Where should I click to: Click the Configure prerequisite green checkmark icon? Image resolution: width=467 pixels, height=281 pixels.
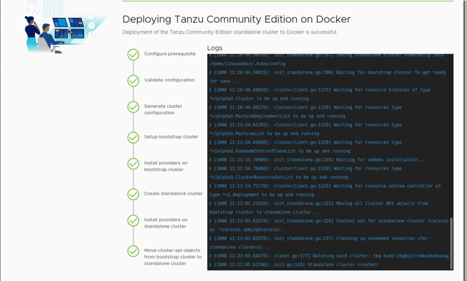pyautogui.click(x=133, y=54)
